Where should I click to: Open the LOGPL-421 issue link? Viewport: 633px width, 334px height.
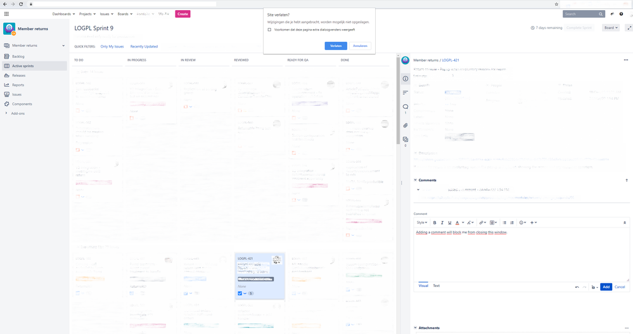450,60
